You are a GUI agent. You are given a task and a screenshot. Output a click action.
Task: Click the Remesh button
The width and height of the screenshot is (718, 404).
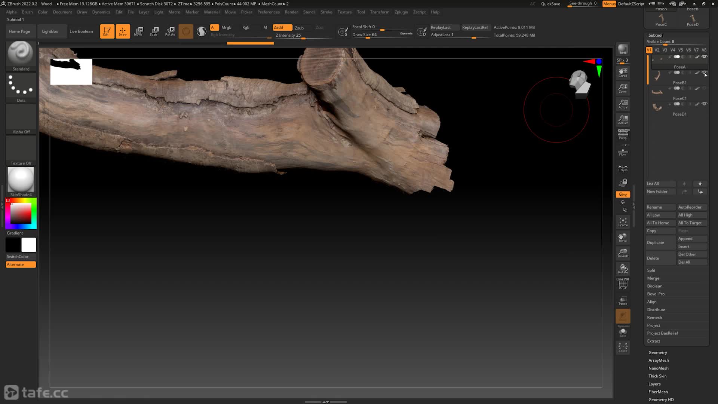coord(654,317)
